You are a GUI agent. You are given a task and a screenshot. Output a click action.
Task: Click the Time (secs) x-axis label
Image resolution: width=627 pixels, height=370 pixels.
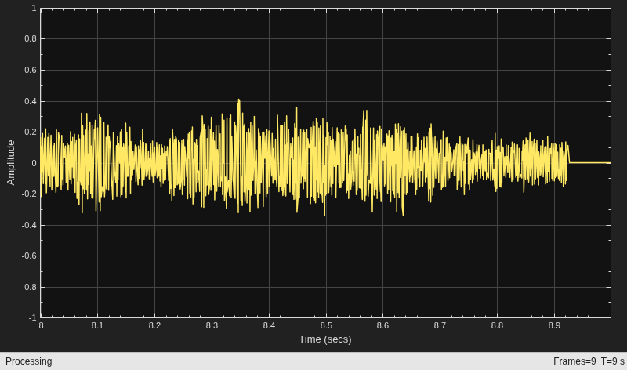325,339
